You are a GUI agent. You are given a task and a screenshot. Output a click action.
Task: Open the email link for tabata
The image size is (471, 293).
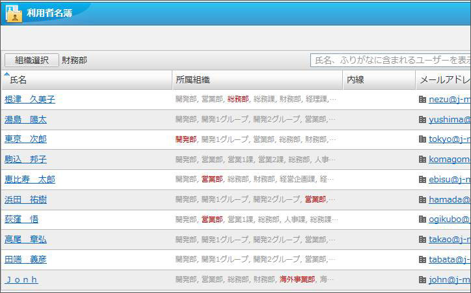(449, 260)
